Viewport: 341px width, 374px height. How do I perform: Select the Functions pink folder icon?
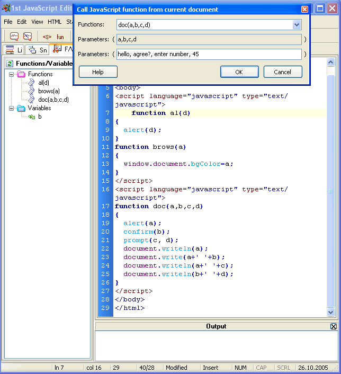(x=21, y=74)
